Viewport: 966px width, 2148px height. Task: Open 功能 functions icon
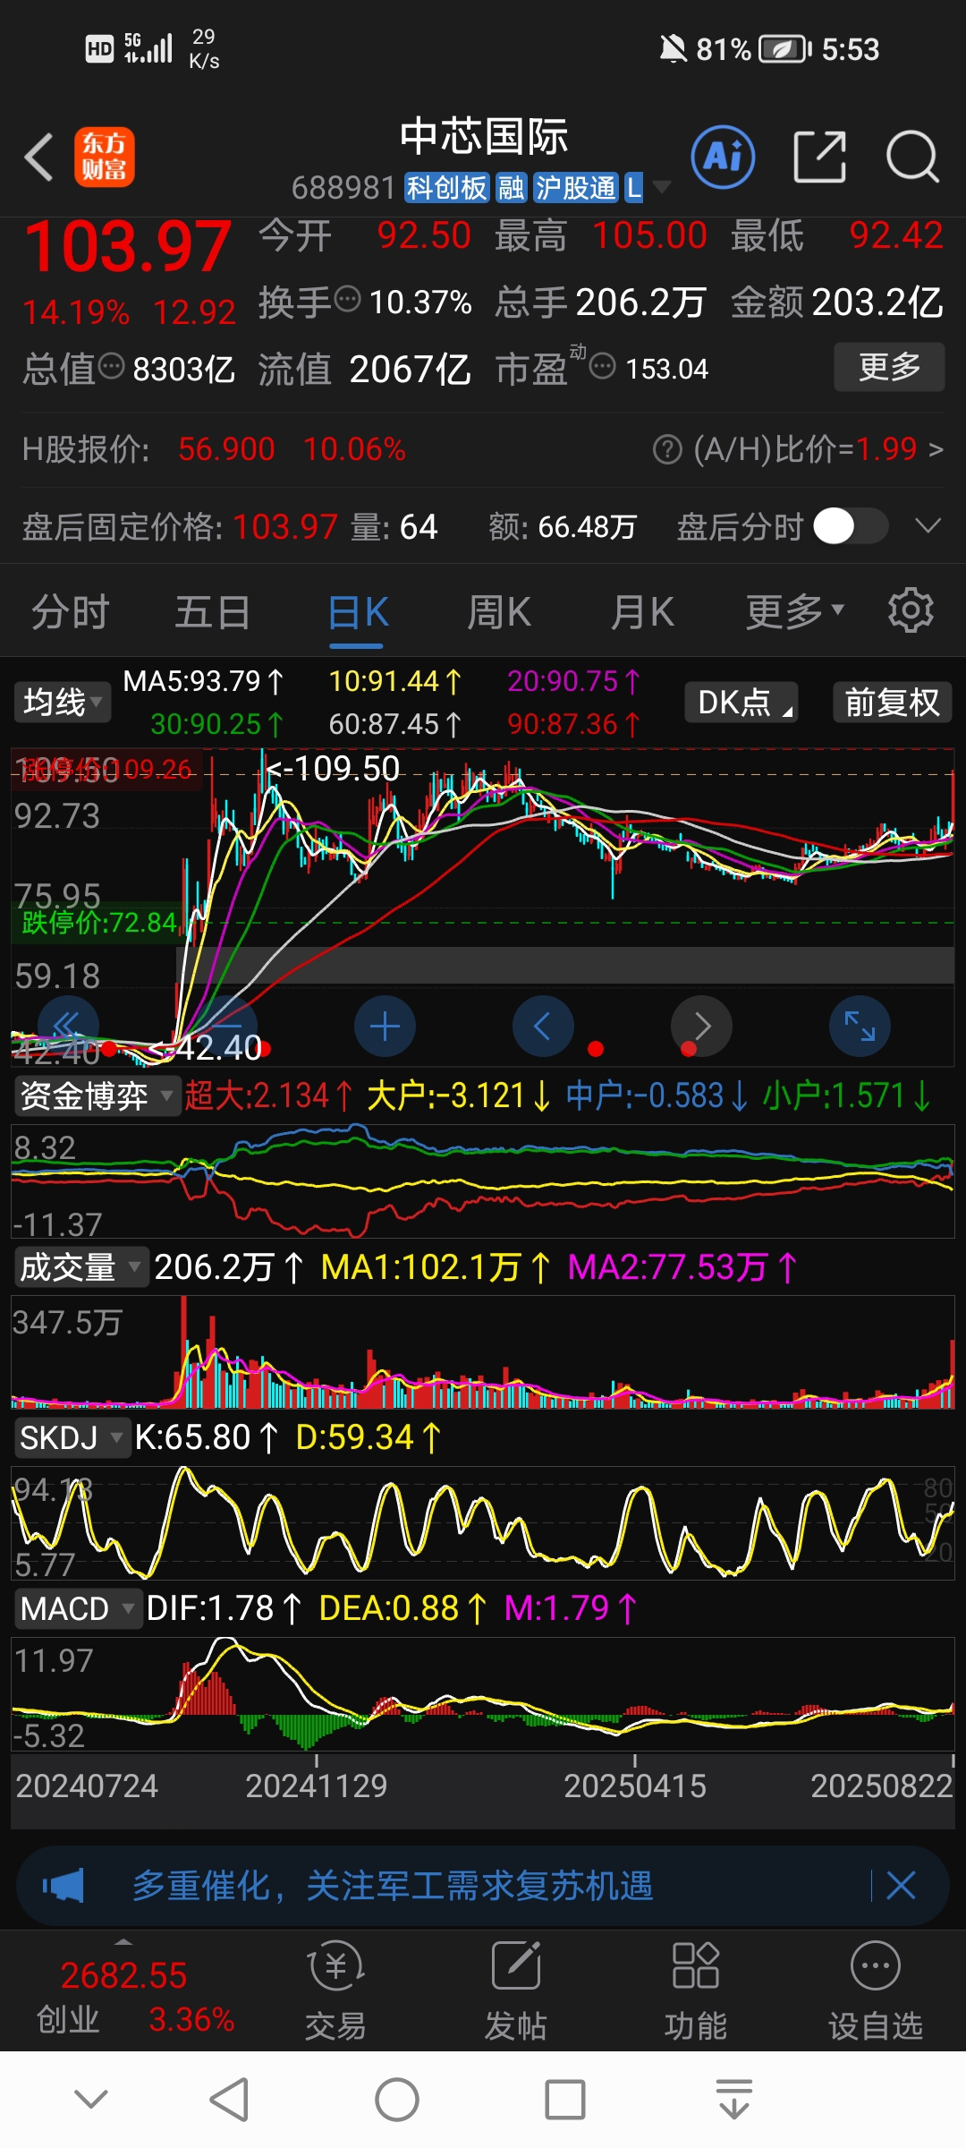pos(695,1992)
